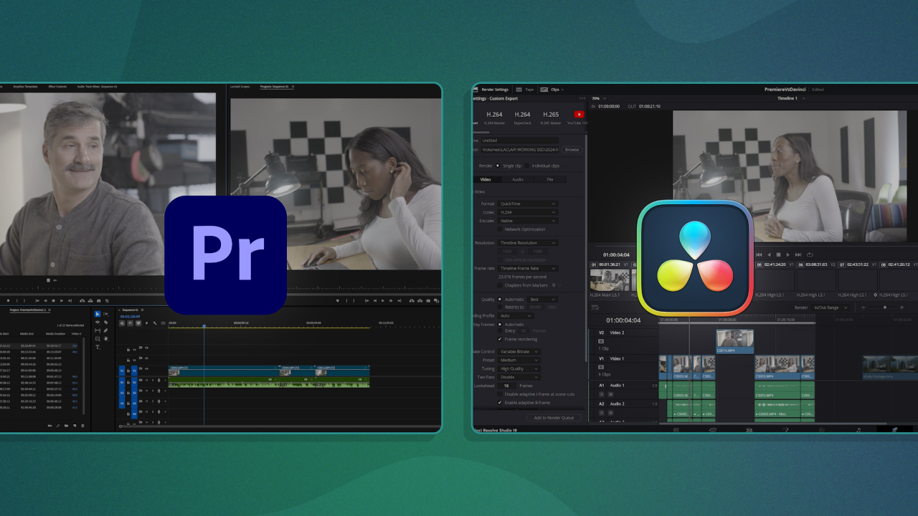Open the Rate Control Variable Bitrate dropdown

coord(519,351)
